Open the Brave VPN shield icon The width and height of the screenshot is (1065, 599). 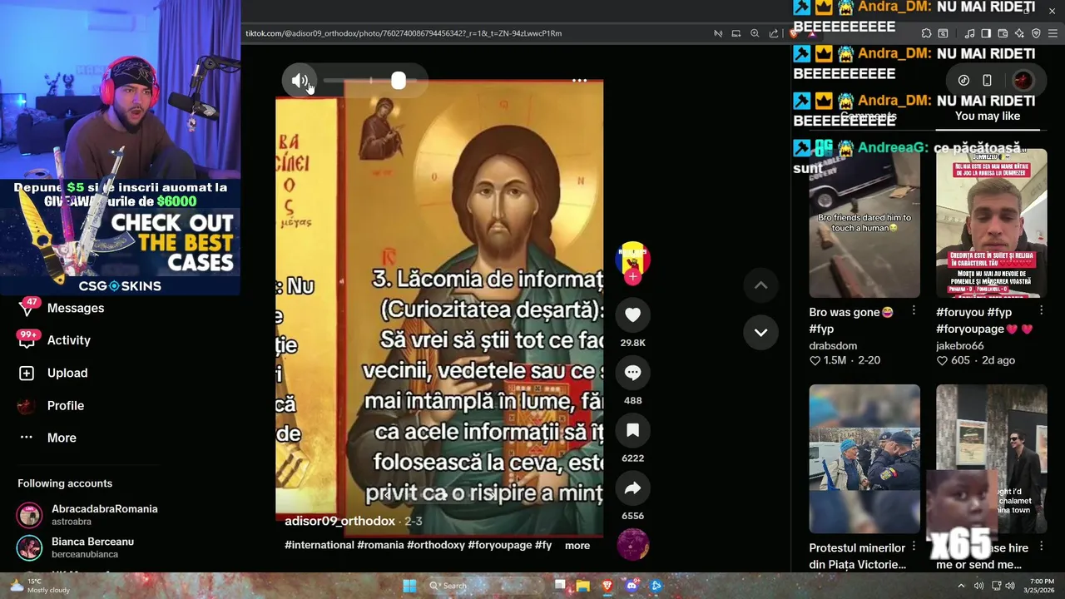pyautogui.click(x=1036, y=33)
